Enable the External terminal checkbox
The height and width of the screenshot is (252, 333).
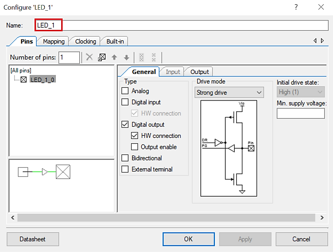point(125,169)
